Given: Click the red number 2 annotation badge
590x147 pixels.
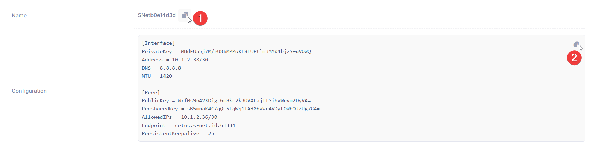Looking at the screenshot, I should point(574,58).
